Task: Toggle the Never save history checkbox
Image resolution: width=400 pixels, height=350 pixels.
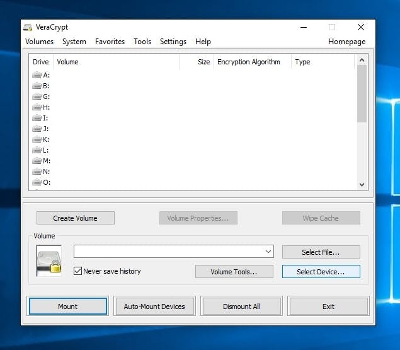Action: (x=77, y=271)
